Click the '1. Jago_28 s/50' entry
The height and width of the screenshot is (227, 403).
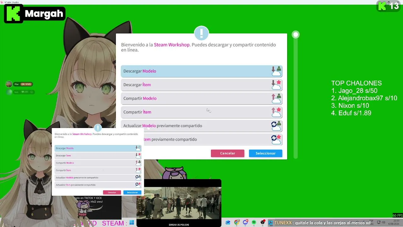(x=354, y=91)
